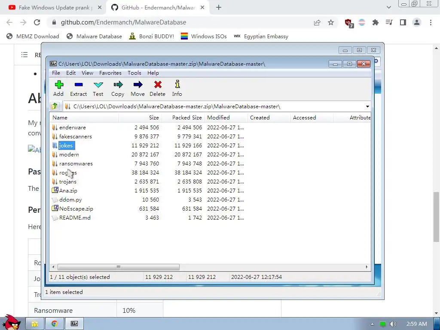Sort by Packed Size column header
This screenshot has width=440, height=330.
tap(183, 118)
